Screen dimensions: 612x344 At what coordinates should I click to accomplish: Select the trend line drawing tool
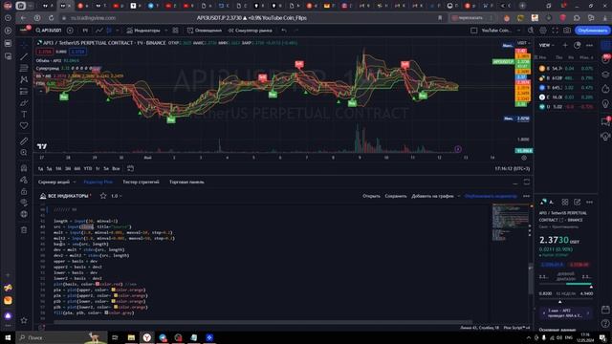pyautogui.click(x=24, y=57)
